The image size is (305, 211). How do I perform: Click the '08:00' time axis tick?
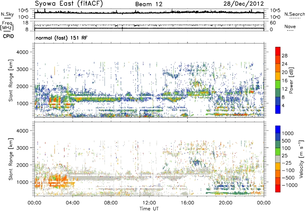pos(111,203)
